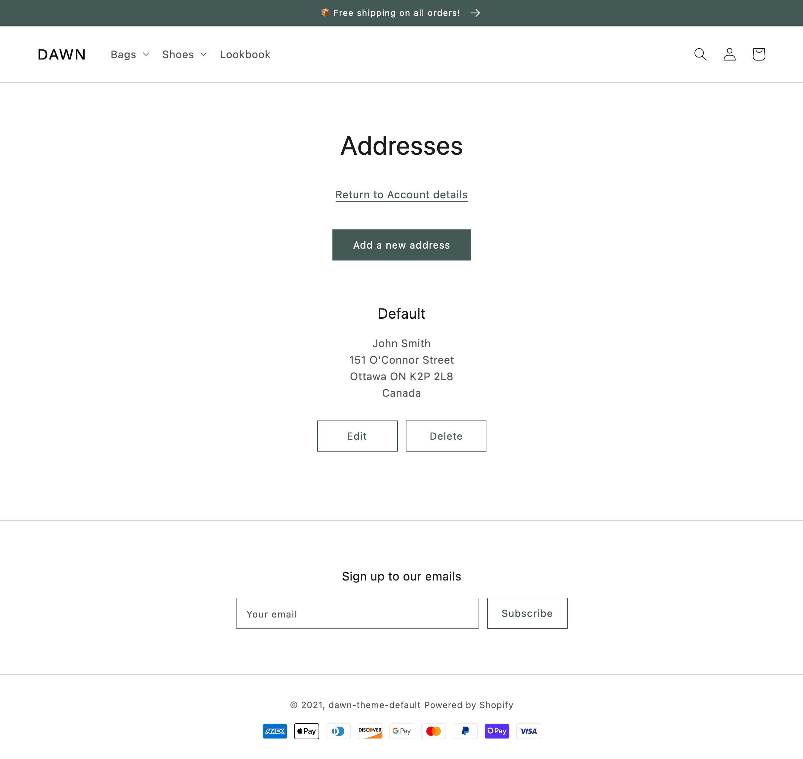Click the Apple Pay payment icon

point(306,731)
